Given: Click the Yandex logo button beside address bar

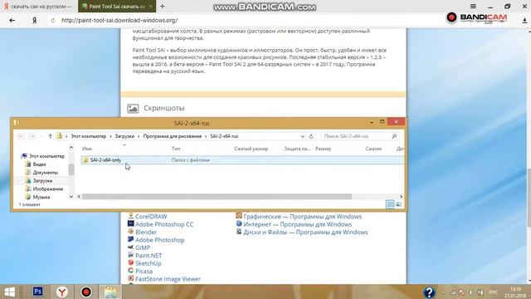Looking at the screenshot, I should coord(34,20).
